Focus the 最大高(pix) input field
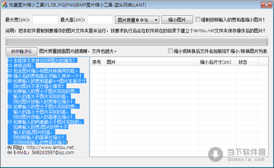This screenshot has height=168, width=274. [100, 20]
